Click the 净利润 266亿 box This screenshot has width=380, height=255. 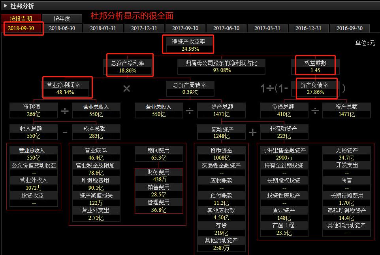pos(34,111)
